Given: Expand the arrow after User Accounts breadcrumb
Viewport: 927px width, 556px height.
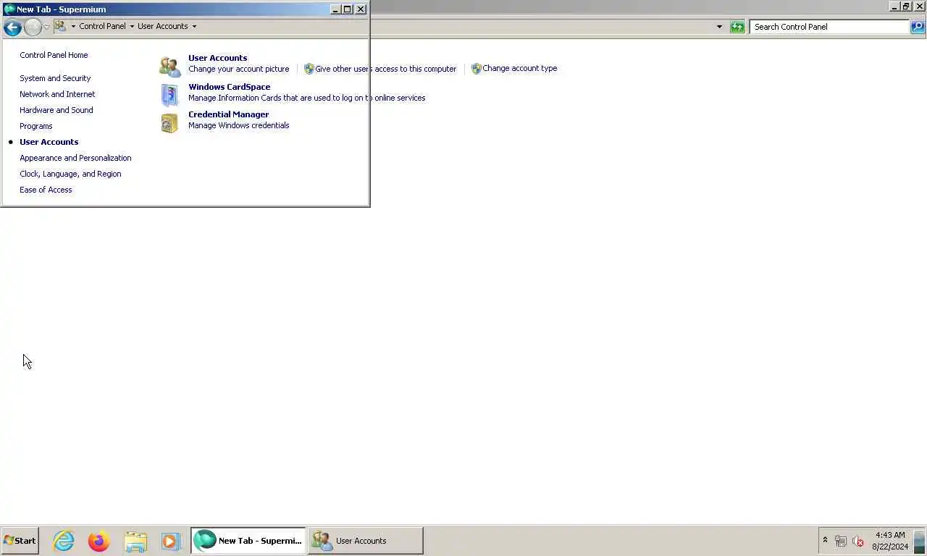Looking at the screenshot, I should [194, 26].
